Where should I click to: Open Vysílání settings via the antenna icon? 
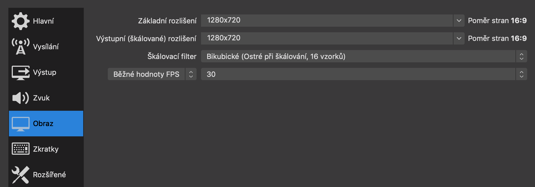[x=20, y=46]
